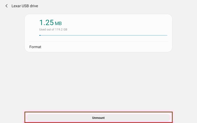Click the unfilled part of the storage bar
Screen dimensions: 197x123
[x=115, y=35]
